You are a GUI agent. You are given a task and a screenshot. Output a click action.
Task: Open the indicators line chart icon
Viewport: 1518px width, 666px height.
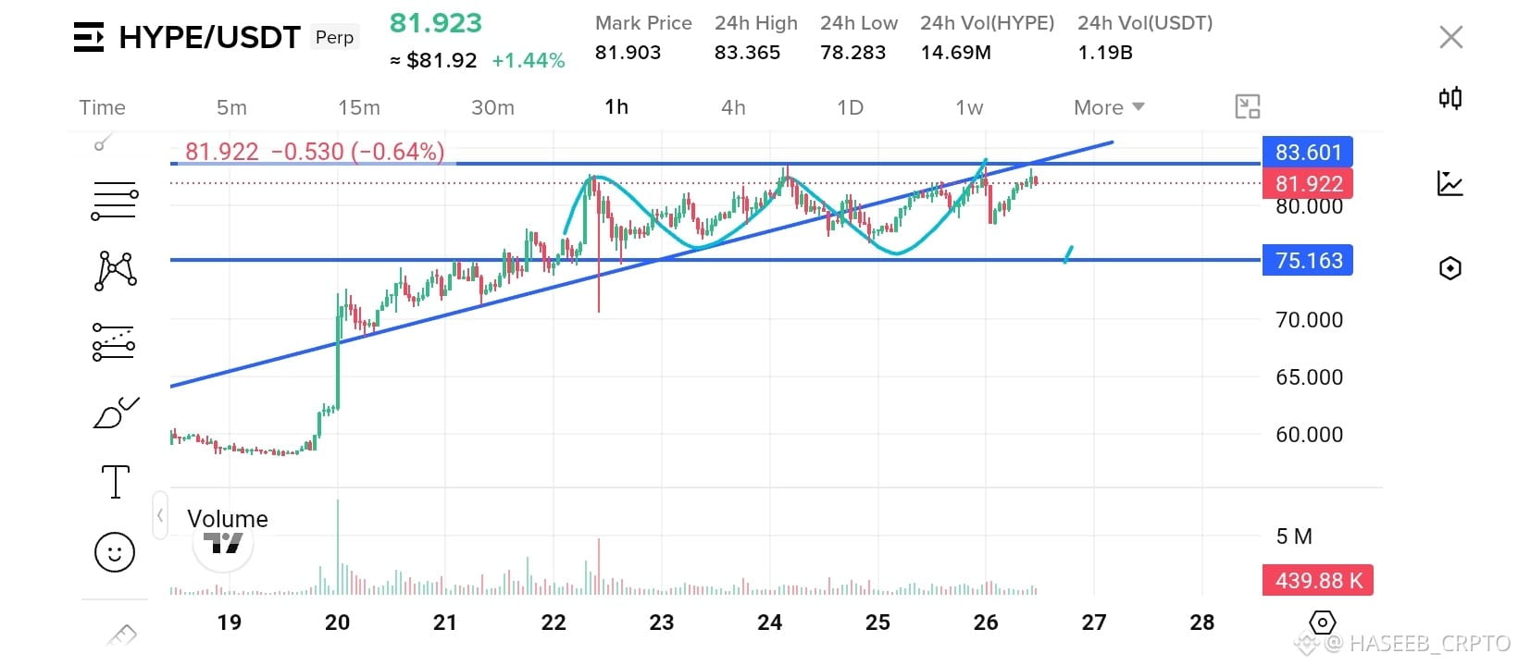1450,183
